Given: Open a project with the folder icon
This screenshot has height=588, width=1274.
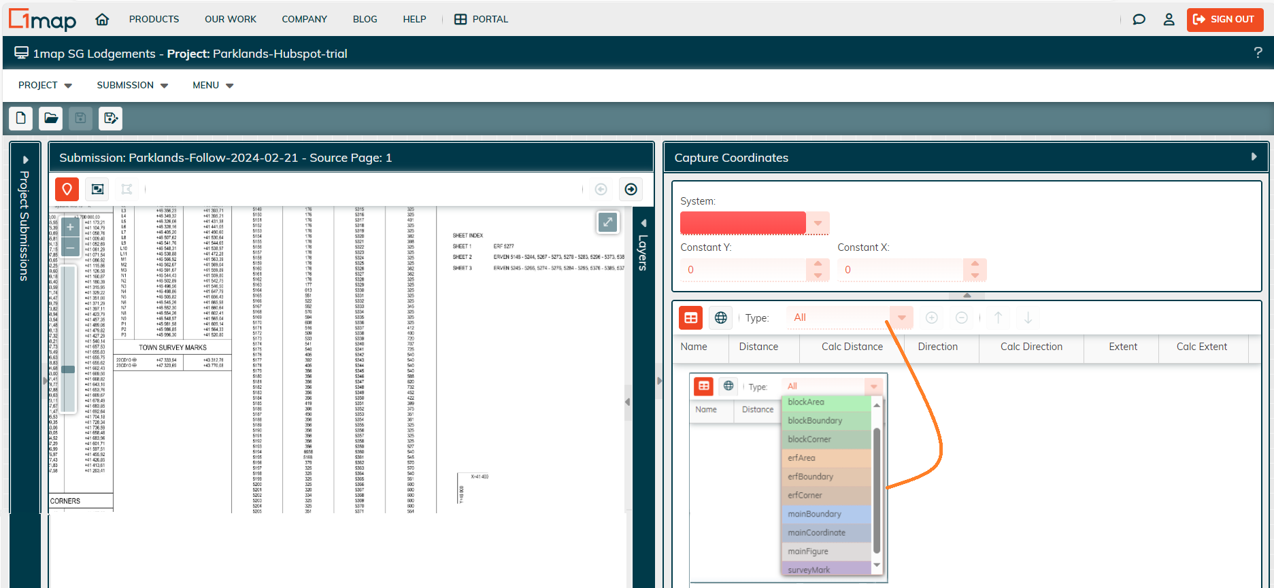Looking at the screenshot, I should pyautogui.click(x=51, y=118).
